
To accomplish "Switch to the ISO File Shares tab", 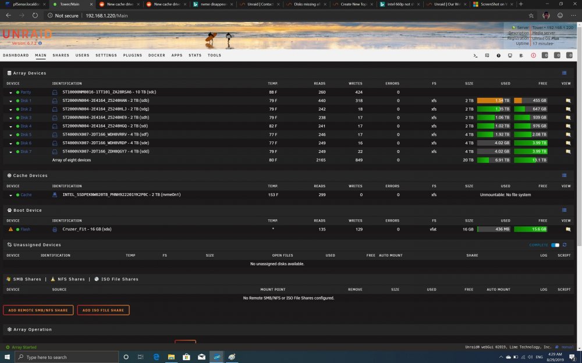I will click(116, 279).
